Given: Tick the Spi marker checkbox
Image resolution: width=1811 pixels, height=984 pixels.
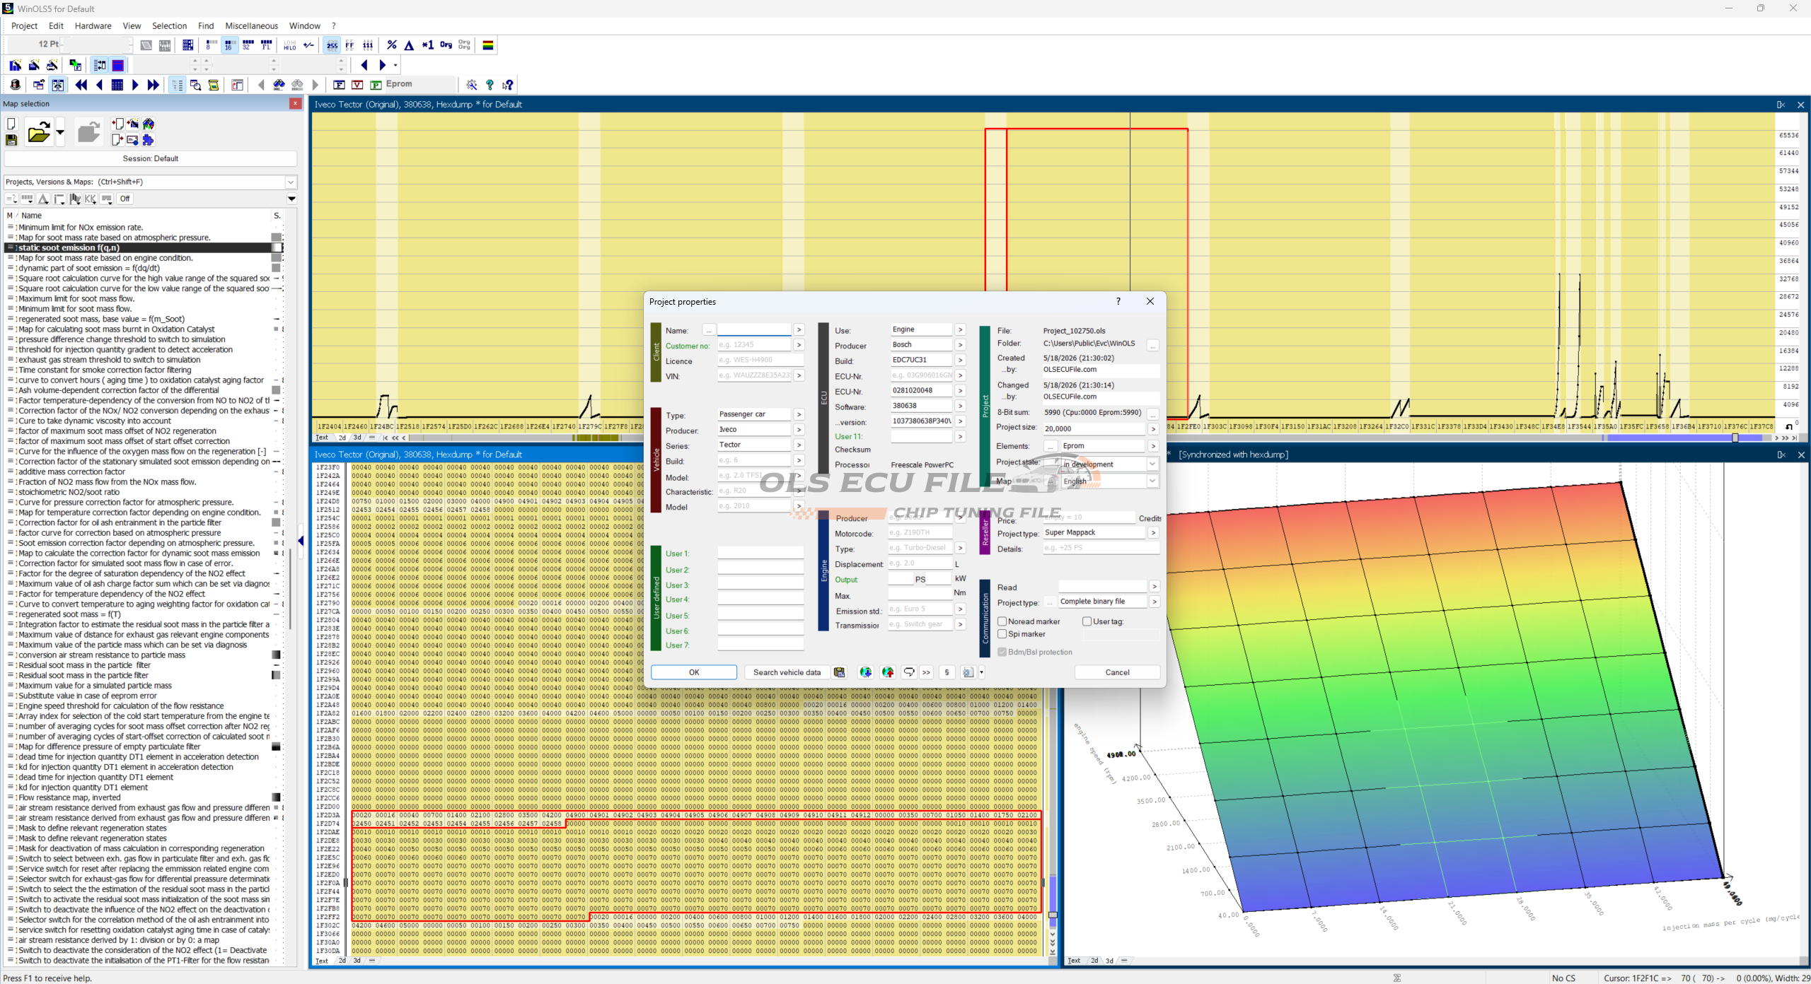Looking at the screenshot, I should [x=1002, y=634].
